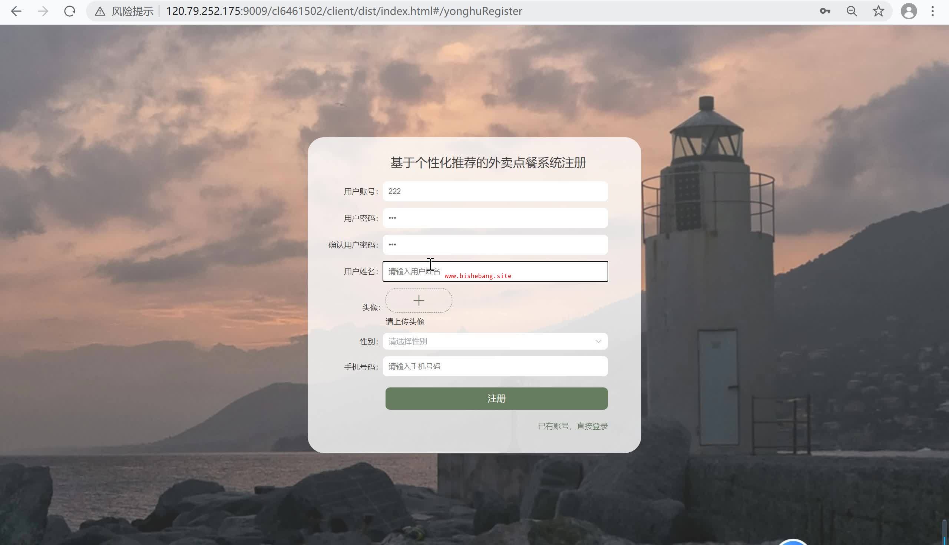Viewport: 949px width, 545px height.
Task: Click the zoom magnifier icon in the address bar
Action: [x=852, y=11]
